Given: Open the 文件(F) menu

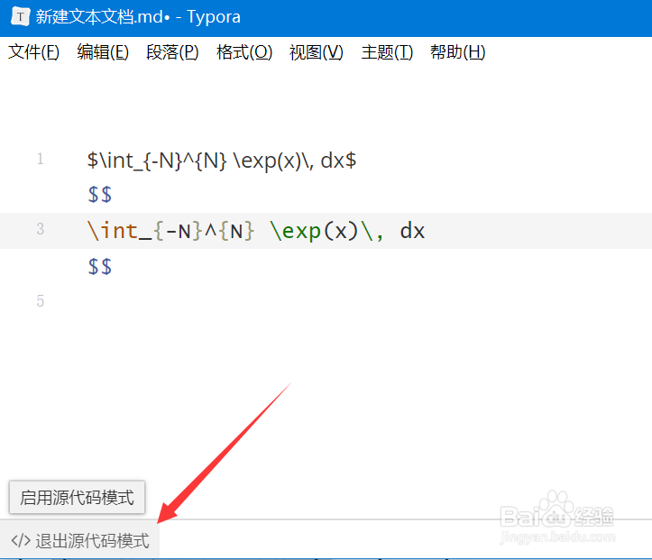Looking at the screenshot, I should click(33, 52).
